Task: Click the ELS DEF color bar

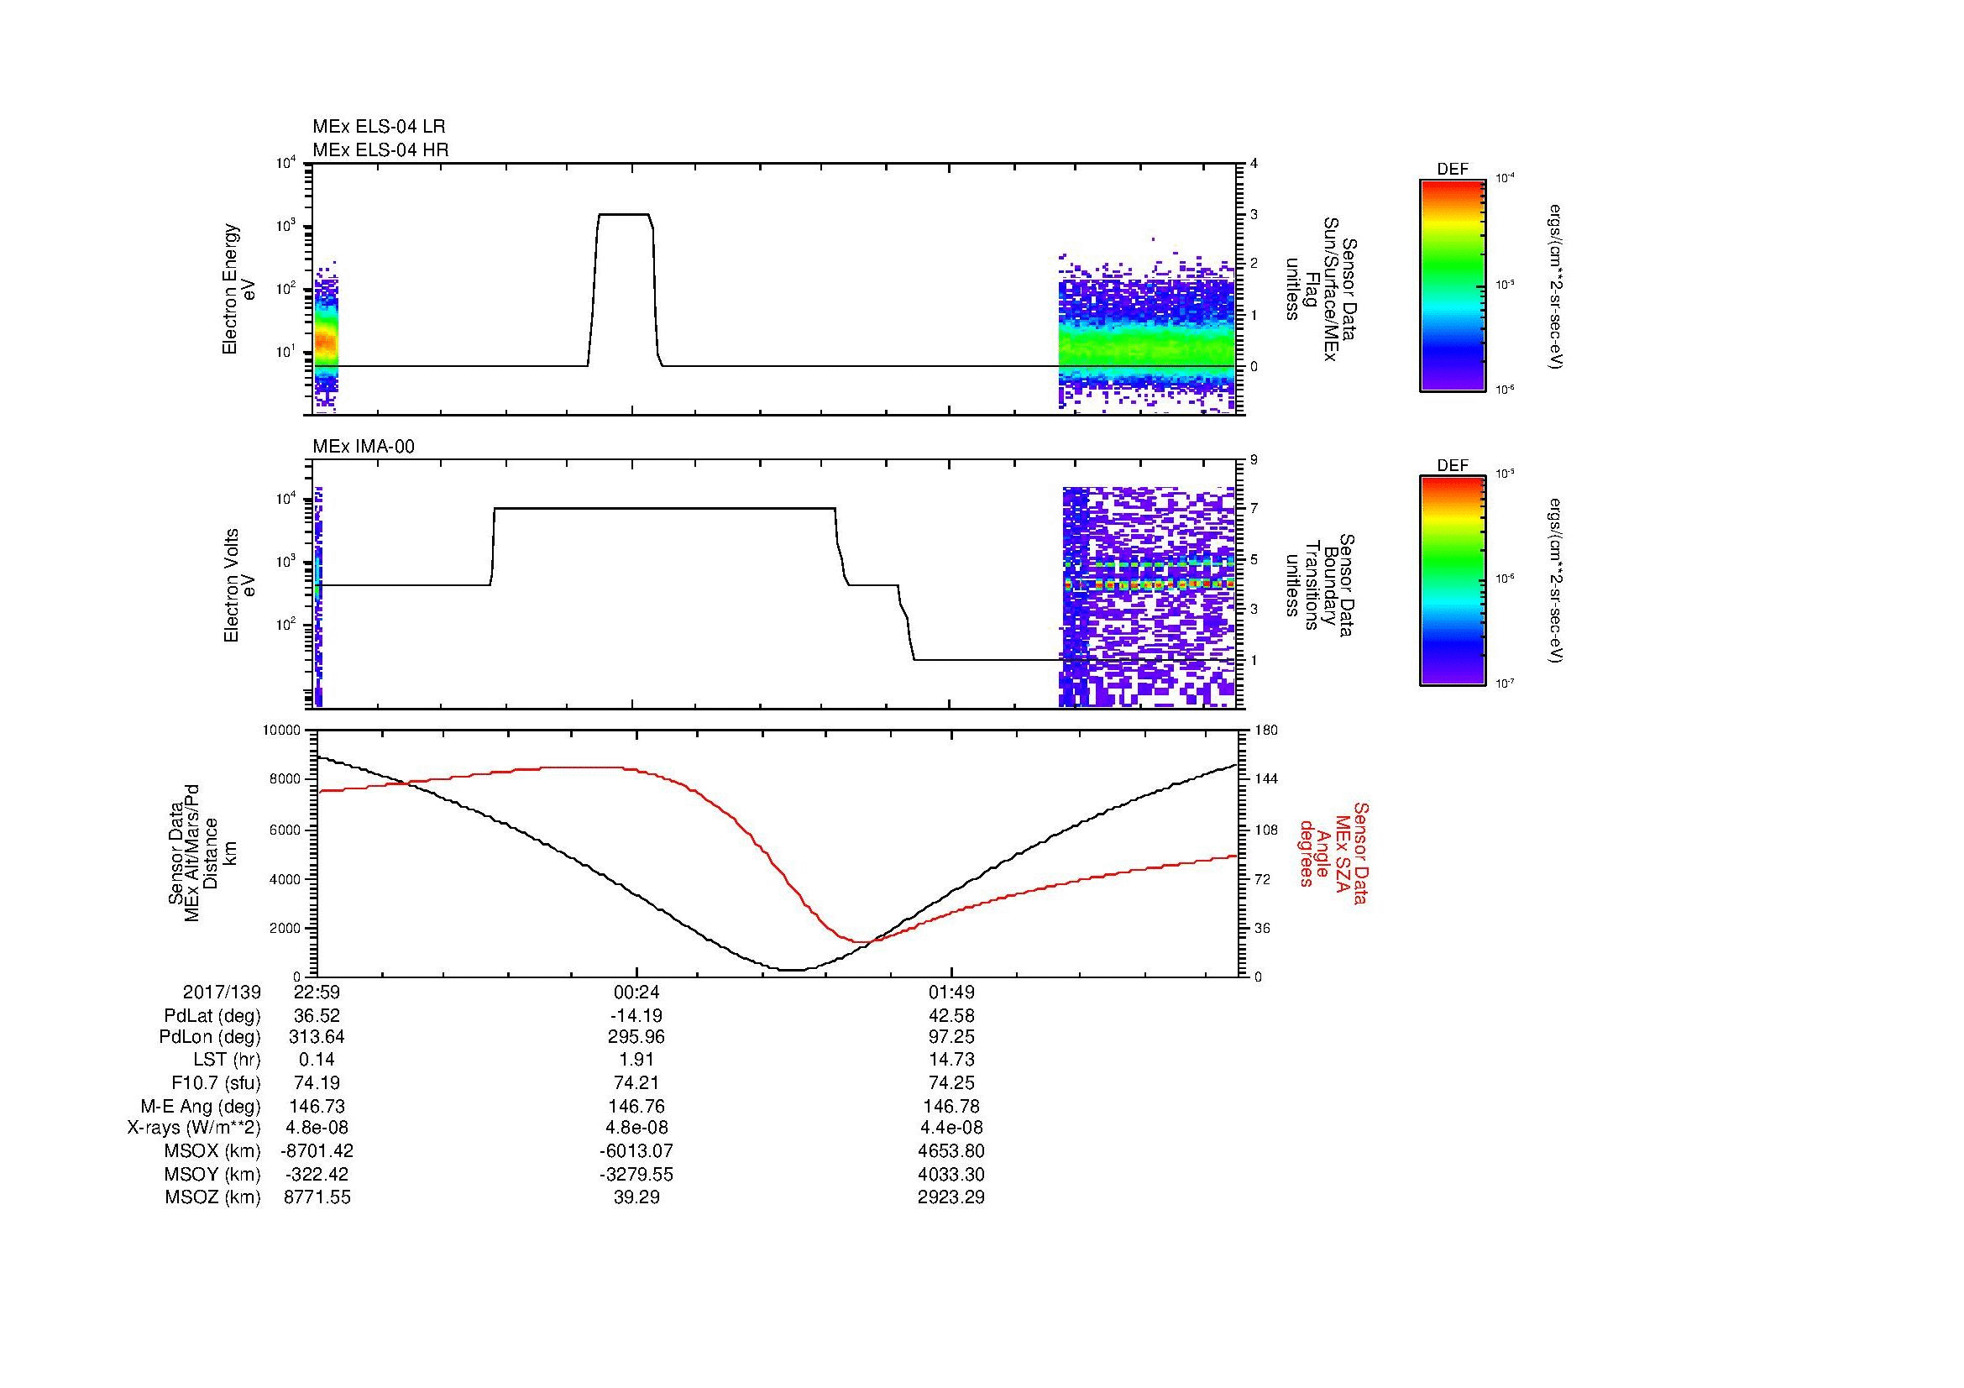Action: [x=1452, y=285]
